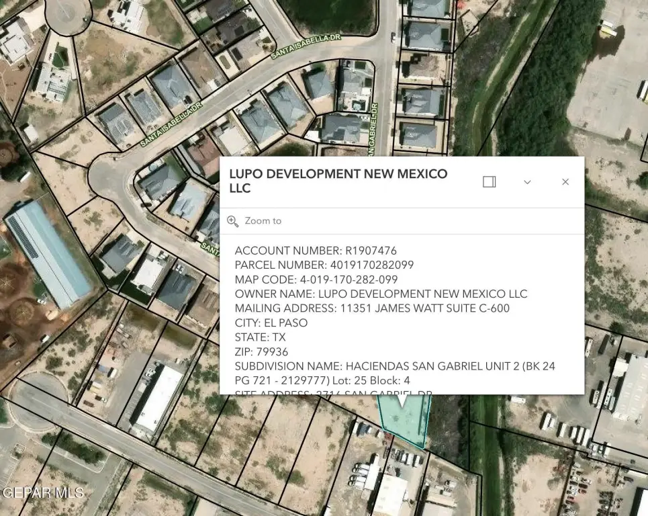Screen dimensions: 648x516
Task: Dock the parcel info popup
Action: point(489,182)
